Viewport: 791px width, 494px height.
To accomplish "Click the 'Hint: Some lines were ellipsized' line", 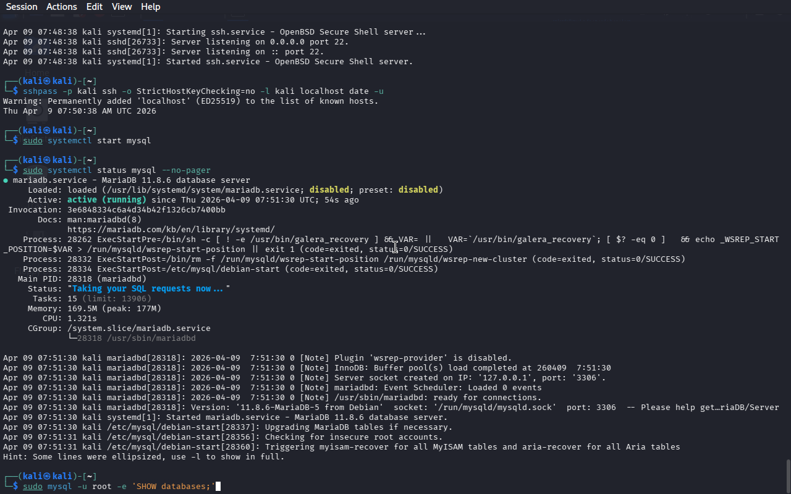I will (x=143, y=456).
